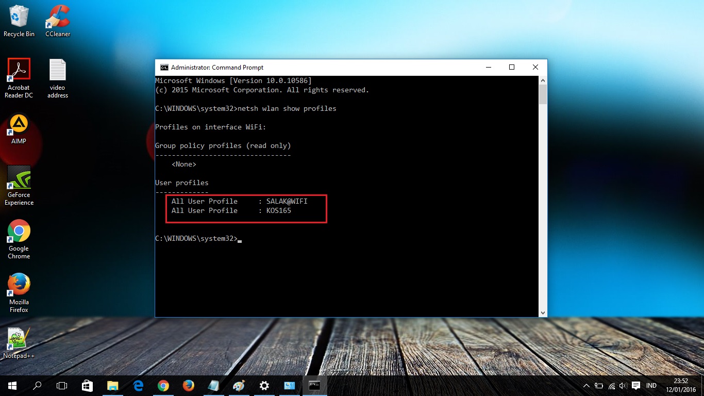Open the Paint taskbar icon
This screenshot has height=396, width=704.
tap(239, 385)
